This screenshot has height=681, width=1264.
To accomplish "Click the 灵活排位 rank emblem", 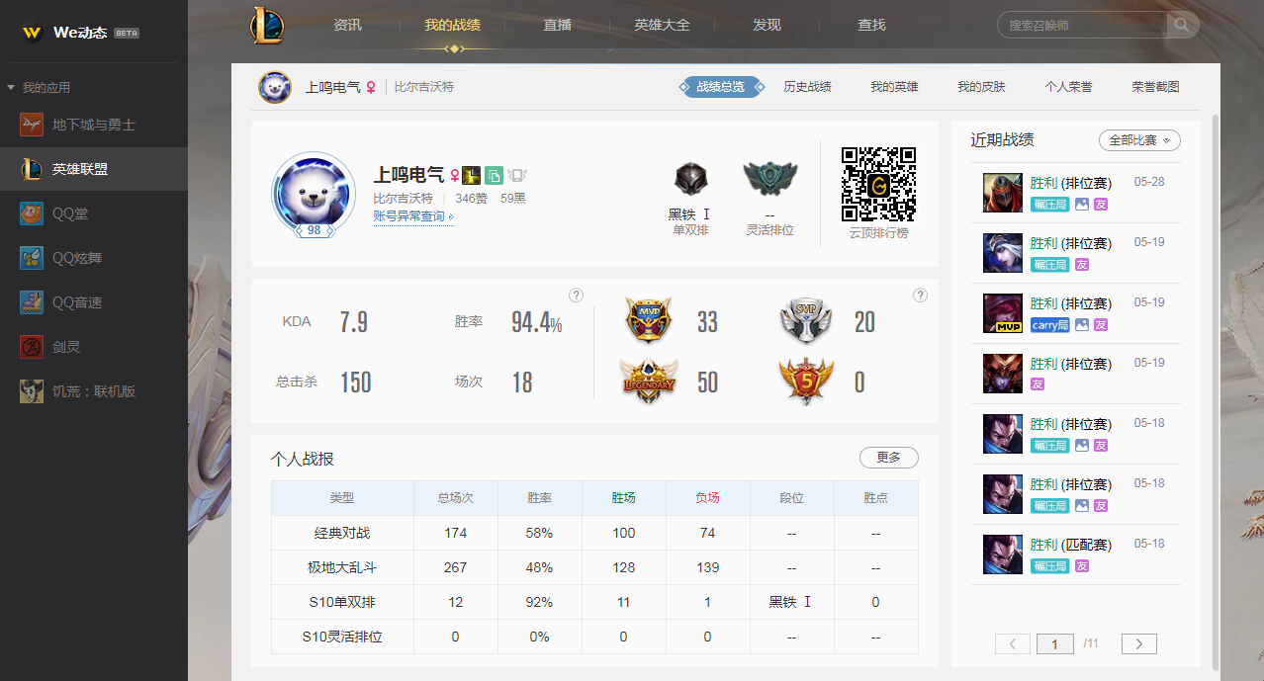I will coord(769,180).
